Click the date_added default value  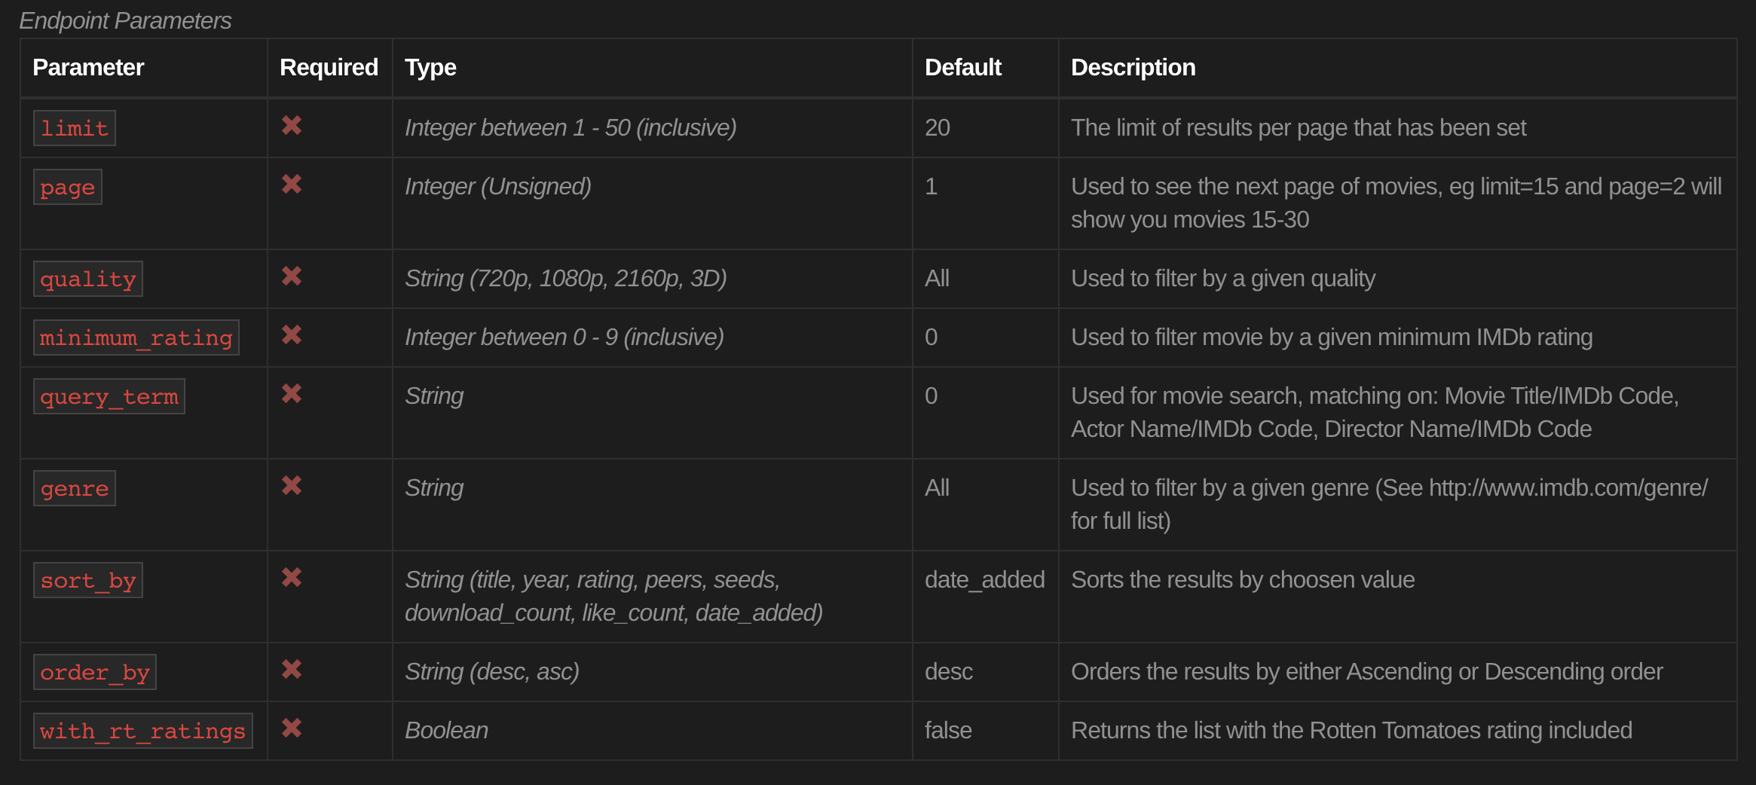(984, 579)
